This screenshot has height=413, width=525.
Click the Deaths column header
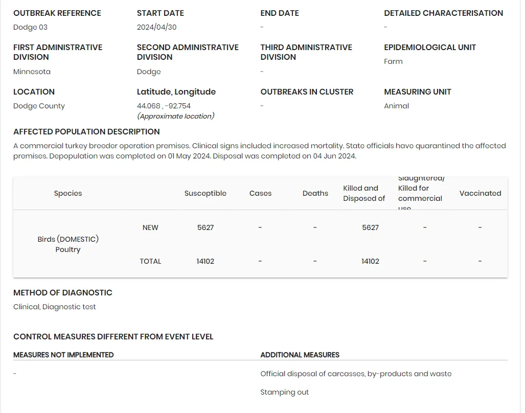pyautogui.click(x=315, y=193)
